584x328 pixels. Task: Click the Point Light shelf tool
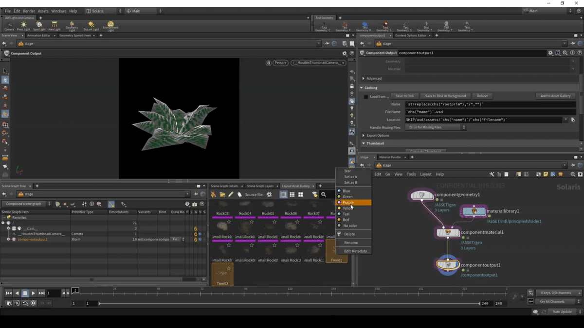(23, 25)
